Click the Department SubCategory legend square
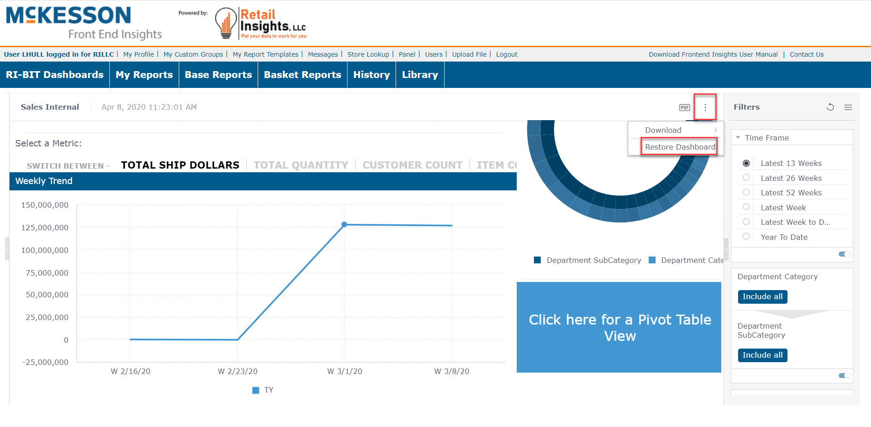This screenshot has height=427, width=871. tap(537, 260)
